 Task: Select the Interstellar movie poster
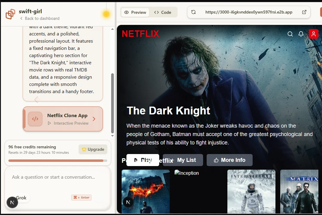(x=251, y=192)
